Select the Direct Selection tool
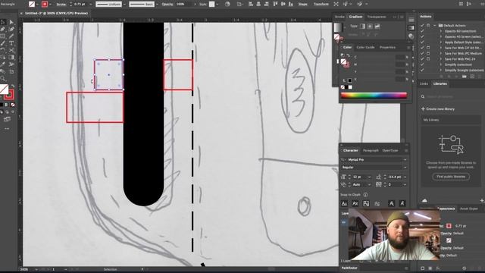485x273 pixels. [x=11, y=22]
